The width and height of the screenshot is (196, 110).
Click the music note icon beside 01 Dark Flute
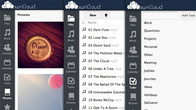pos(84,29)
